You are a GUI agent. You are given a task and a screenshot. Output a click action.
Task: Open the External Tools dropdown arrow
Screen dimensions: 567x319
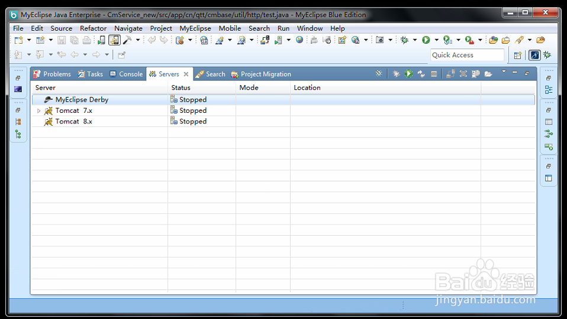[x=480, y=40]
